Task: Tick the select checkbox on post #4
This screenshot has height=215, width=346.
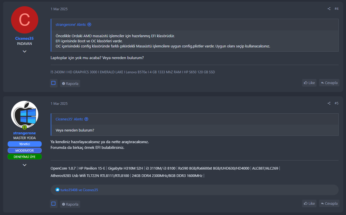Action: click(53, 83)
